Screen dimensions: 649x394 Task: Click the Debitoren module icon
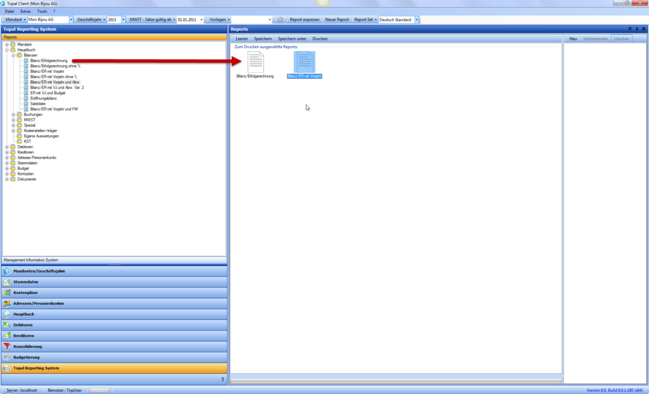click(7, 325)
